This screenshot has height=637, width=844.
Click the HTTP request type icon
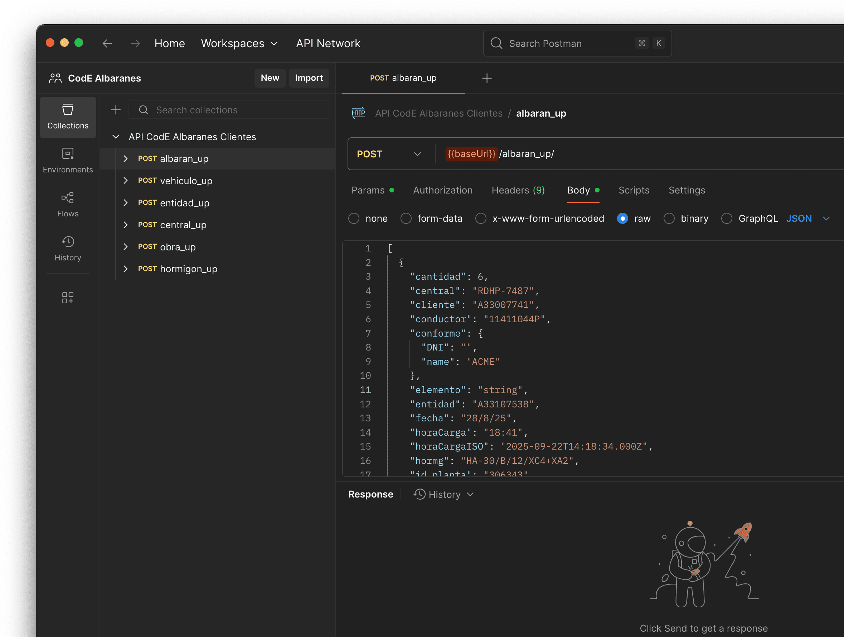coord(358,113)
